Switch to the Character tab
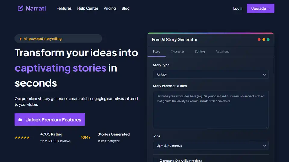Viewport: 289px width, 162px height. (x=177, y=52)
